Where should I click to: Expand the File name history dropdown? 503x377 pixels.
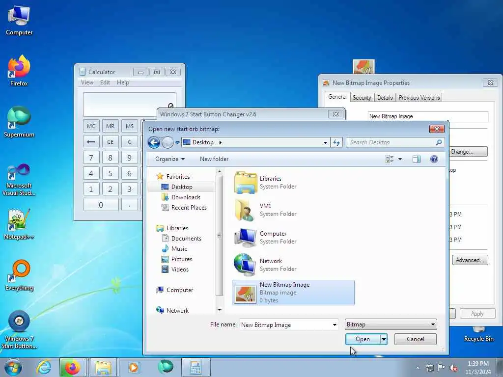pos(335,325)
